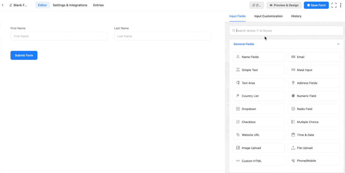Click the Save Form button
Image resolution: width=345 pixels, height=173 pixels.
tap(316, 5)
